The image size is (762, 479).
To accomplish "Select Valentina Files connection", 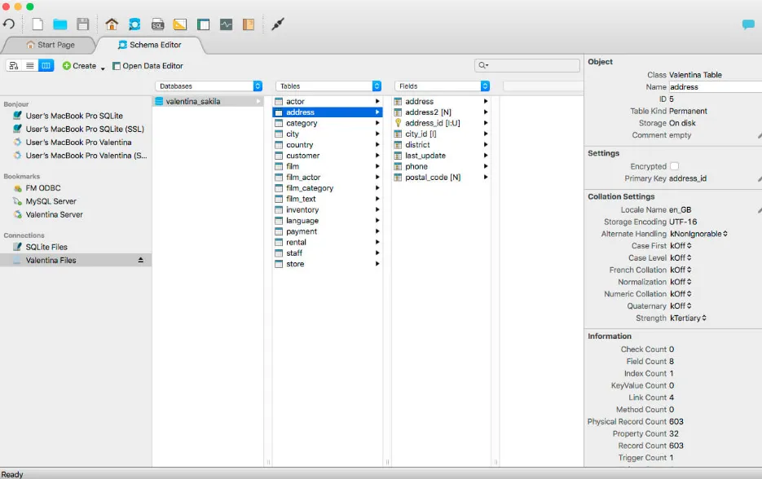I will click(x=75, y=261).
